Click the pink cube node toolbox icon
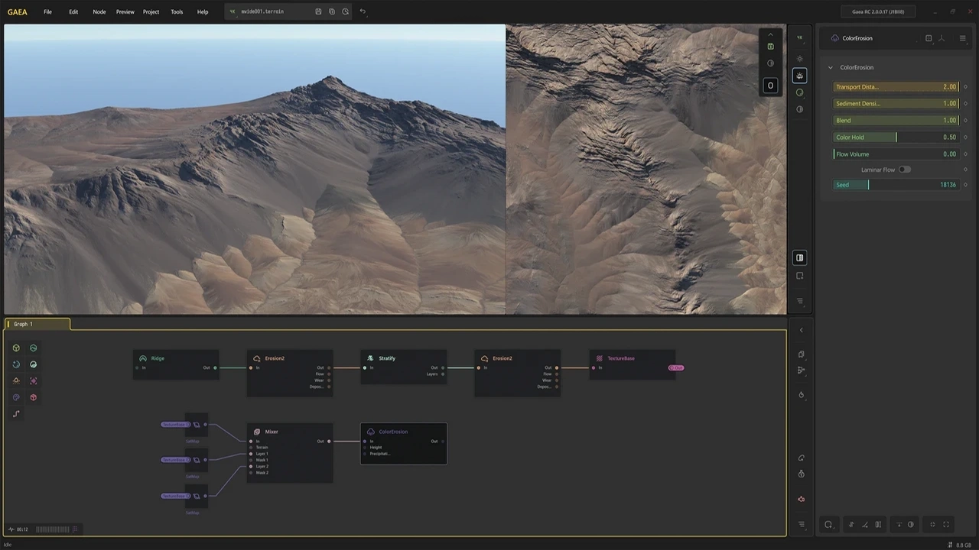Screen dimensions: 979x550 (34, 397)
